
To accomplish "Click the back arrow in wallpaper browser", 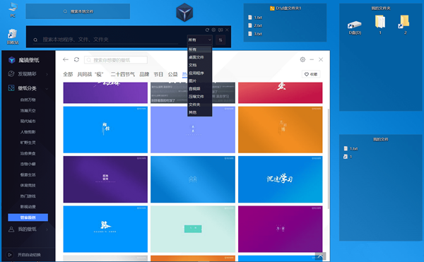I will (66, 59).
